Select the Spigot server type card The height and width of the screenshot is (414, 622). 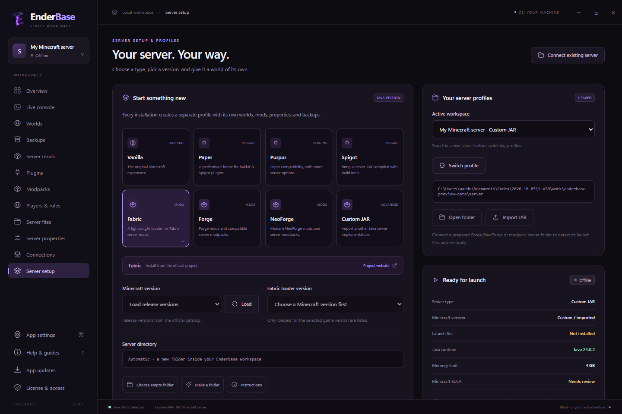(x=370, y=157)
